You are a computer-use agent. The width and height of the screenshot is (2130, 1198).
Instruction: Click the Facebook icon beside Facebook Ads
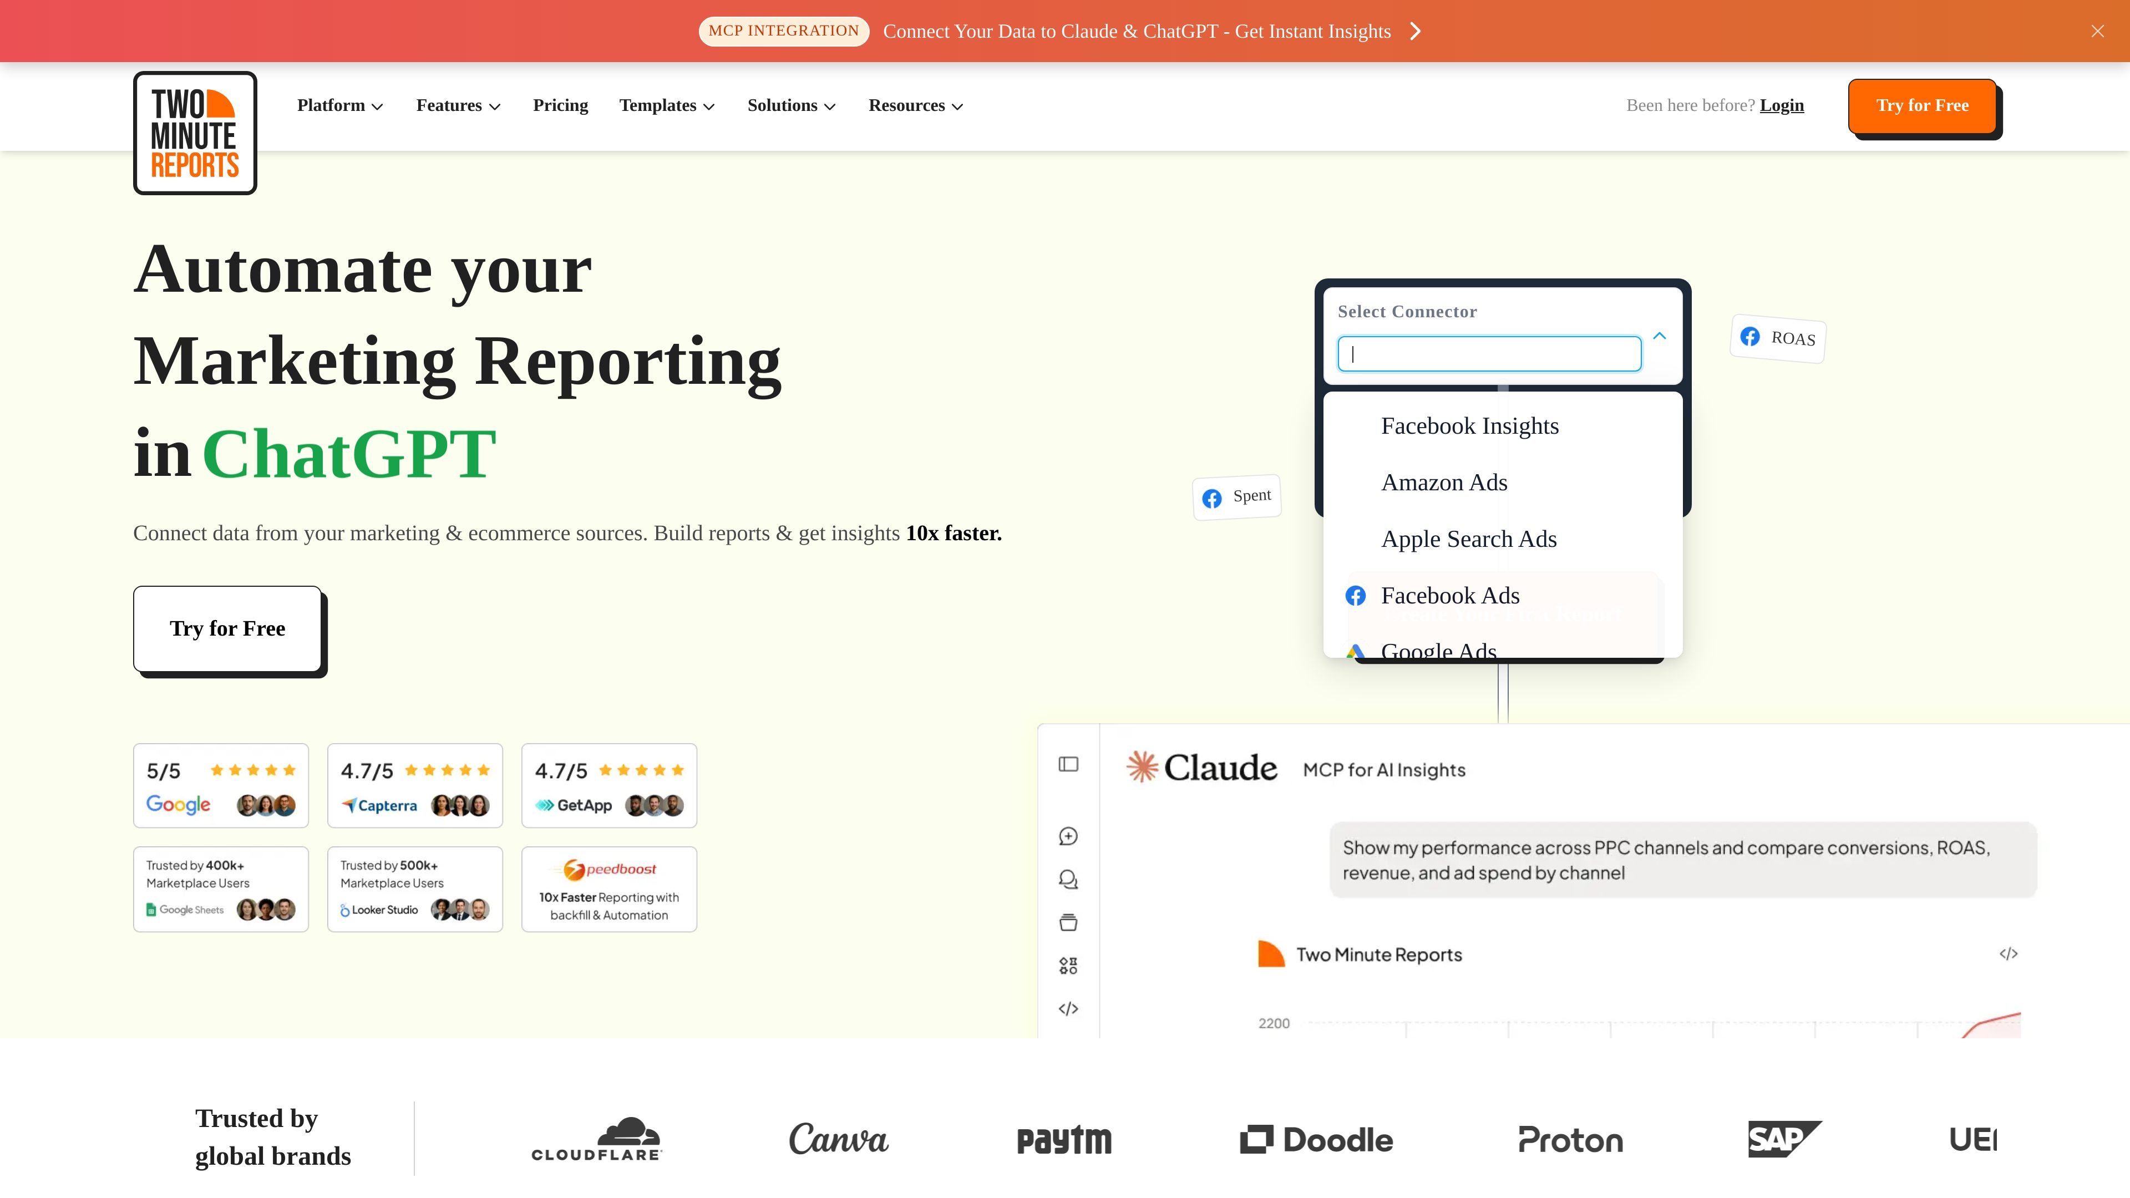[1355, 596]
